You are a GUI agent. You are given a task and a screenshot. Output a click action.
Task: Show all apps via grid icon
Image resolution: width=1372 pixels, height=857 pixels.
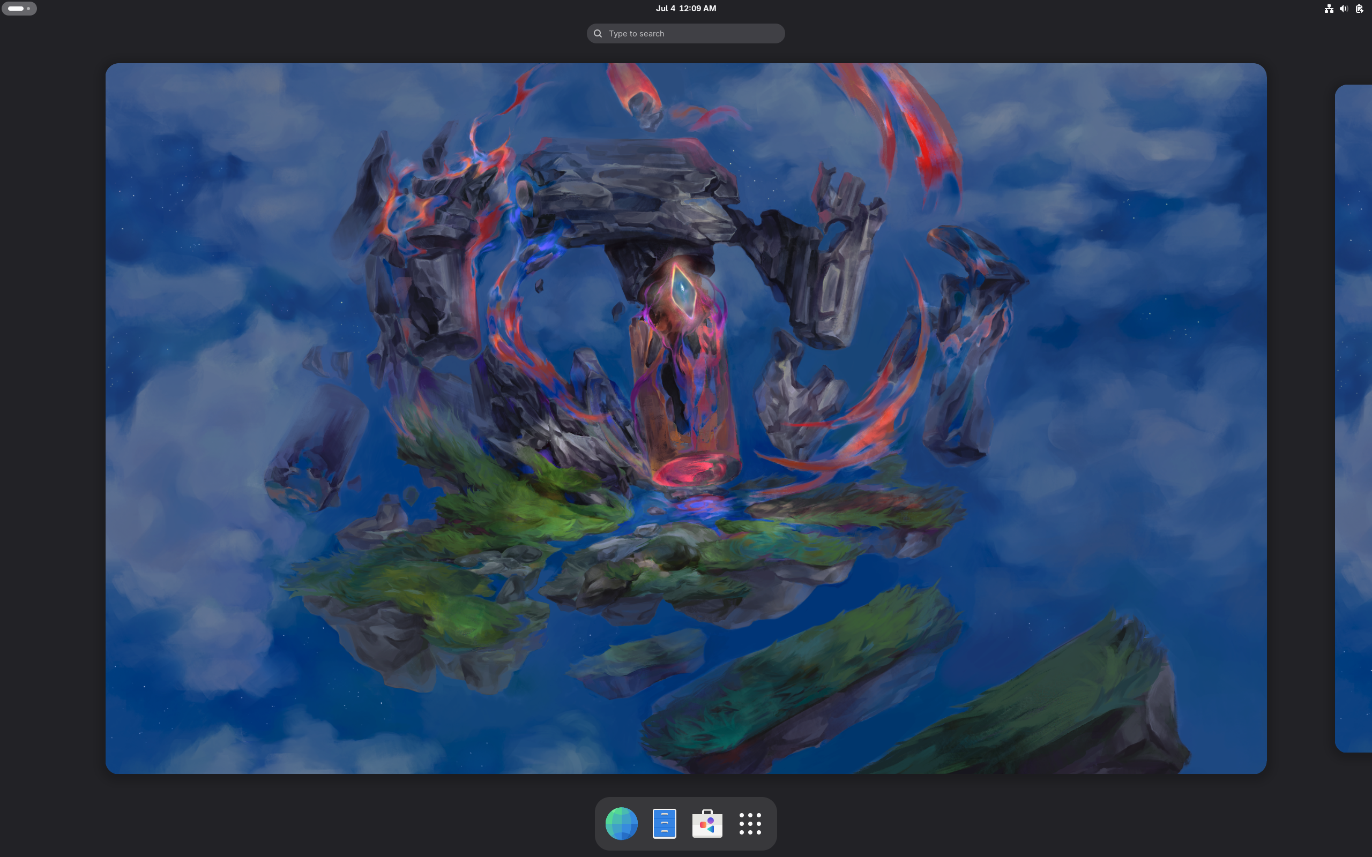750,823
